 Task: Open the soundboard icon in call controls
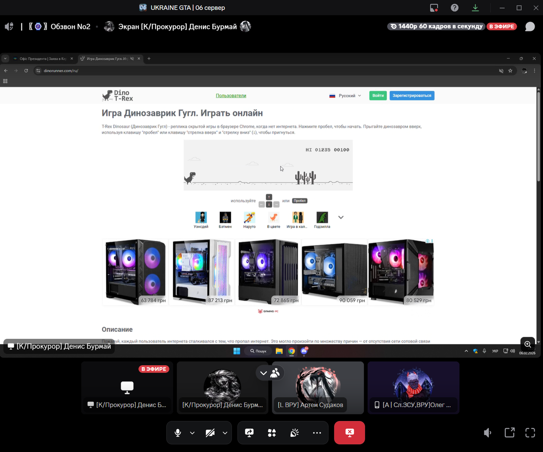pyautogui.click(x=294, y=432)
